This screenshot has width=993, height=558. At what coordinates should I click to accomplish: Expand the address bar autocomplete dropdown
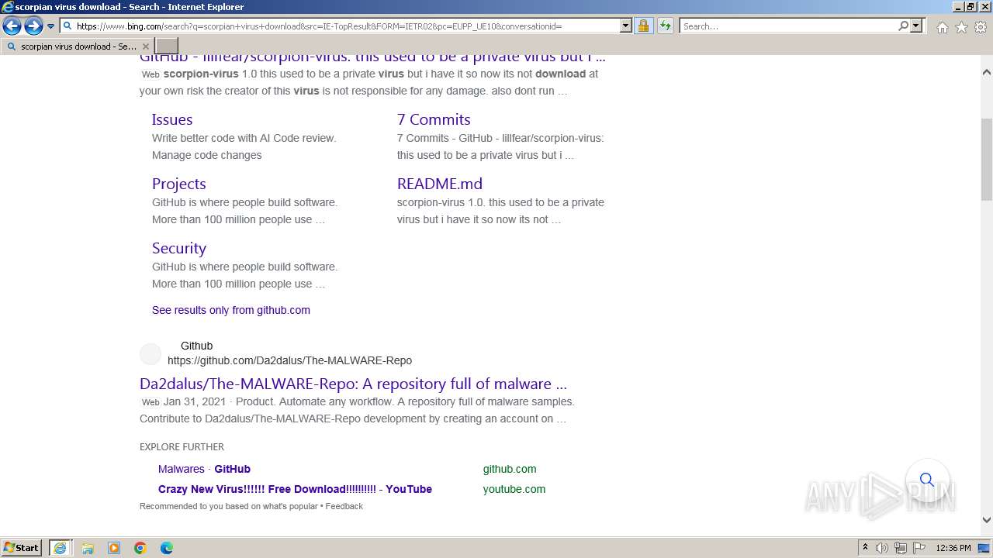[626, 26]
